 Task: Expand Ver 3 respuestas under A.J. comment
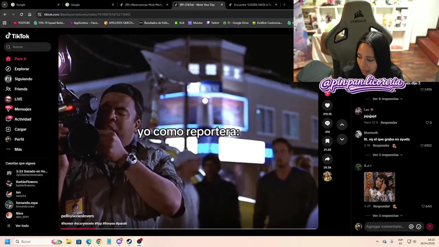coord(388,215)
